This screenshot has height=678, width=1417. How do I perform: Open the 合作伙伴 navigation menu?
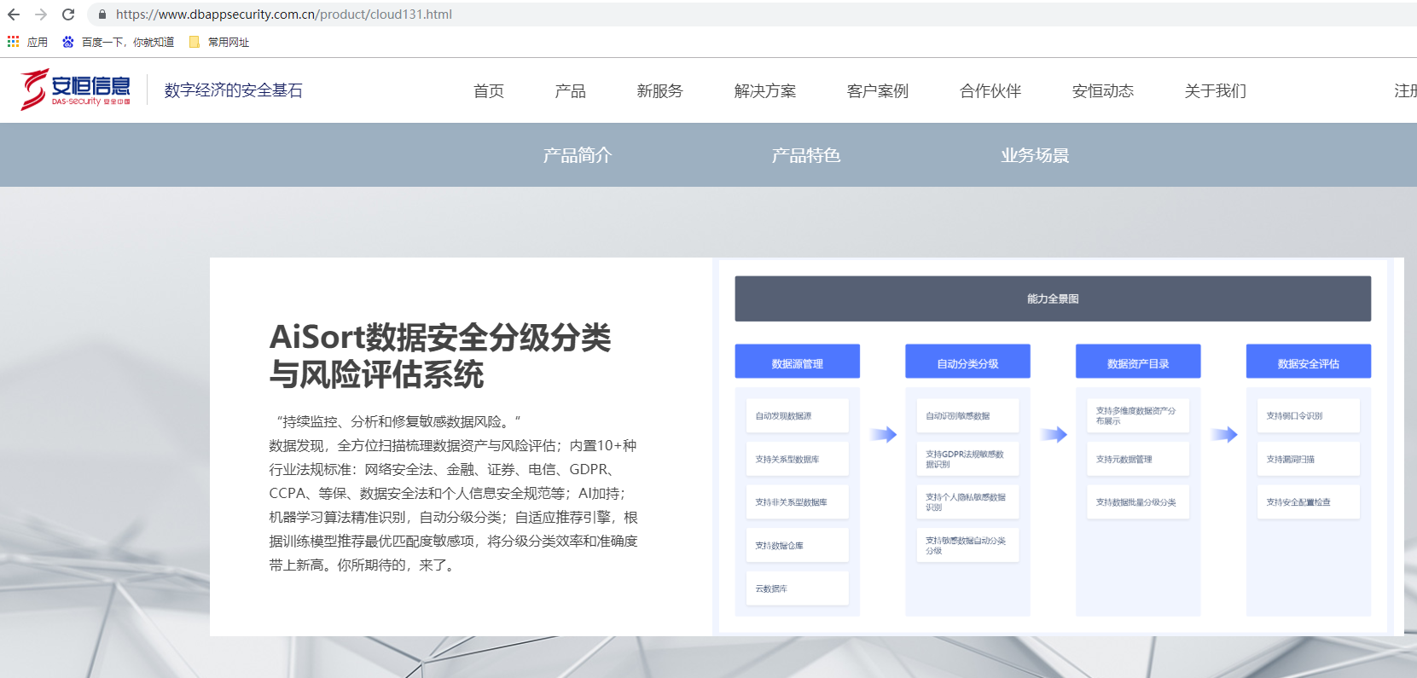pyautogui.click(x=990, y=90)
